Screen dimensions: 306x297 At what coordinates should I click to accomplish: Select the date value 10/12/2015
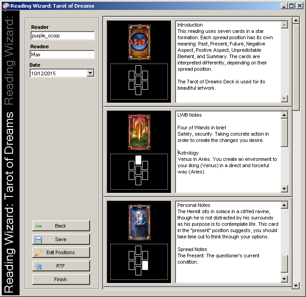pos(43,73)
